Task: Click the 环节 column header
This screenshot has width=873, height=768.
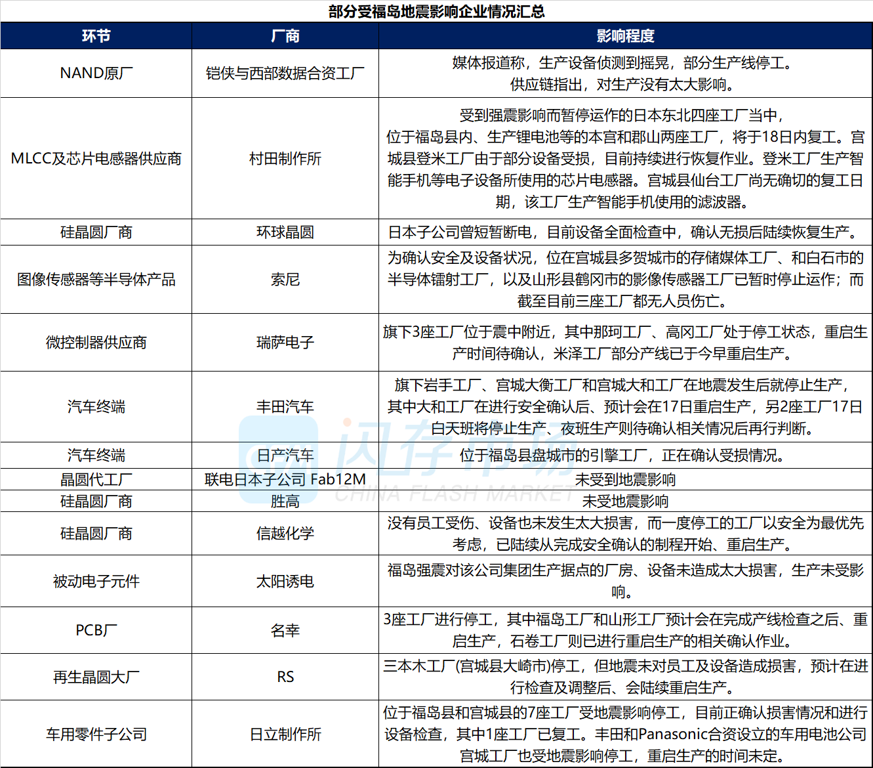Action: coord(96,36)
